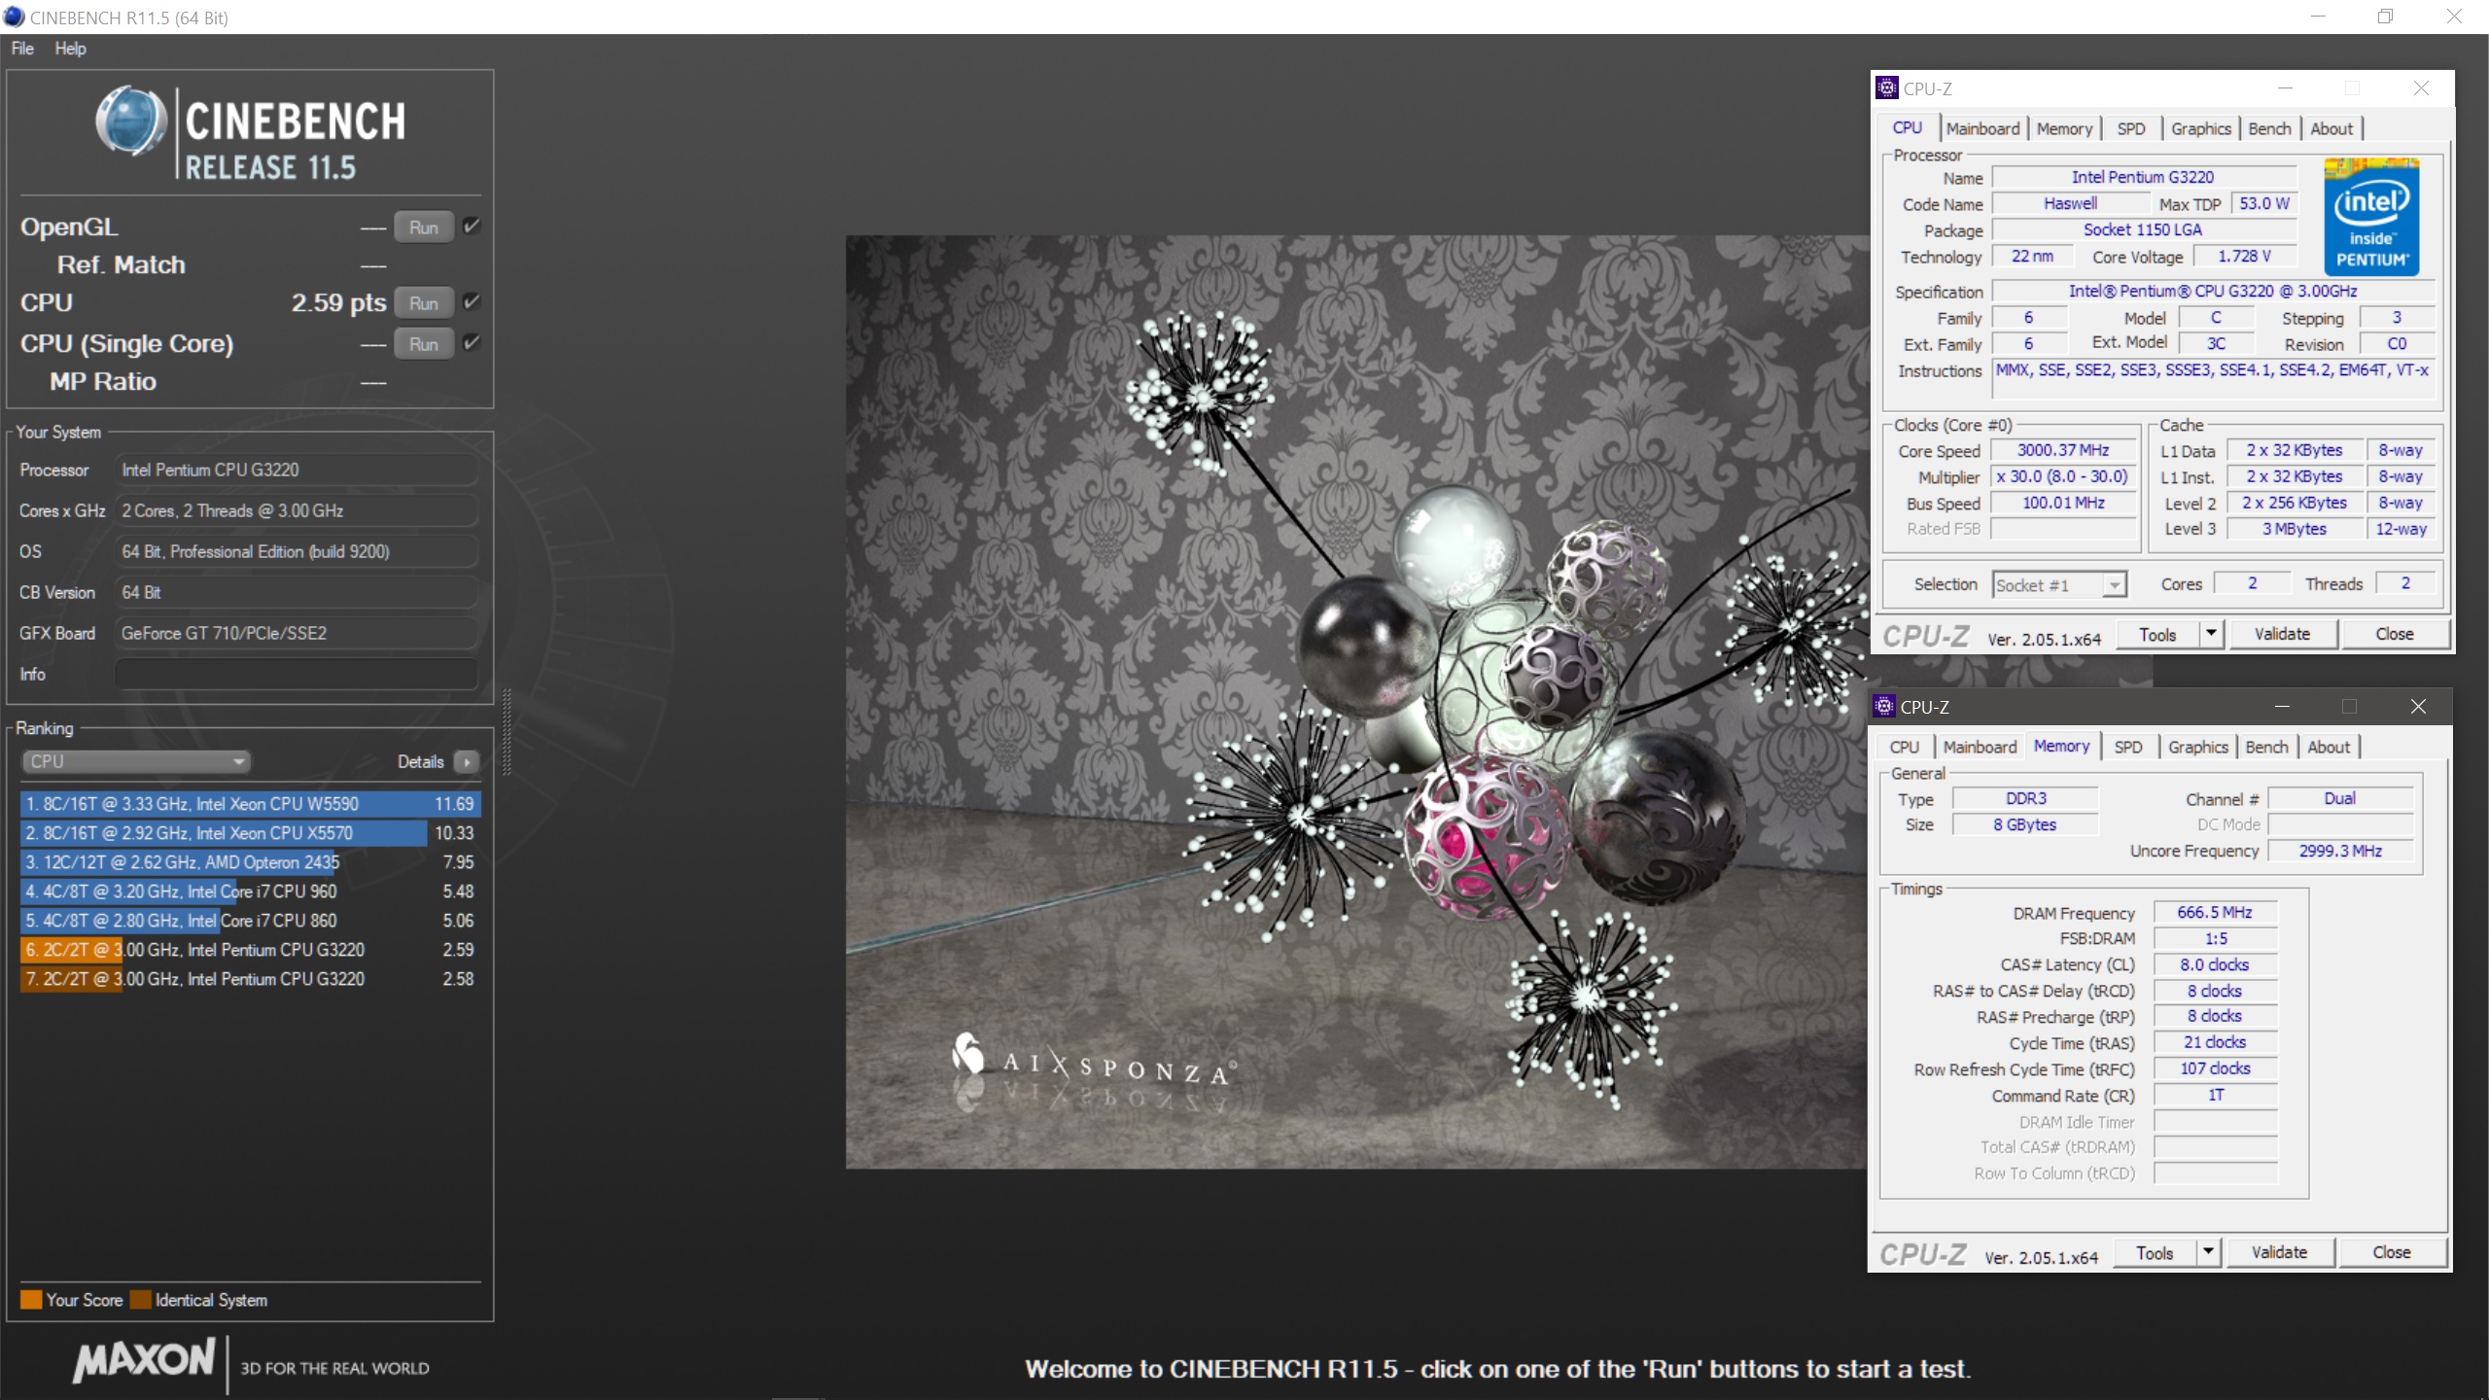
Task: Minimize the Cinebench window
Action: coord(2318,17)
